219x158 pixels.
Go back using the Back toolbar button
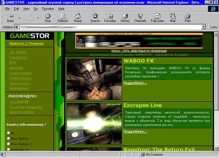pyautogui.click(x=11, y=18)
